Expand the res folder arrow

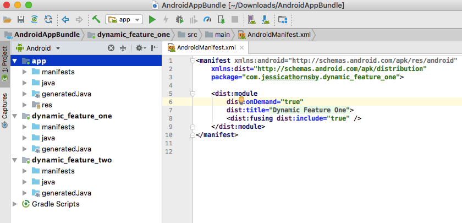tap(25, 105)
